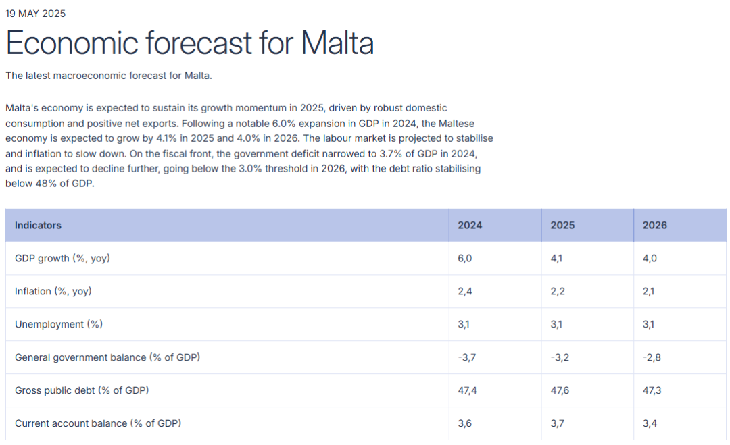Viewport: 730px width, 445px height.
Task: Click the "Current account balance" row label
Action: (98, 423)
